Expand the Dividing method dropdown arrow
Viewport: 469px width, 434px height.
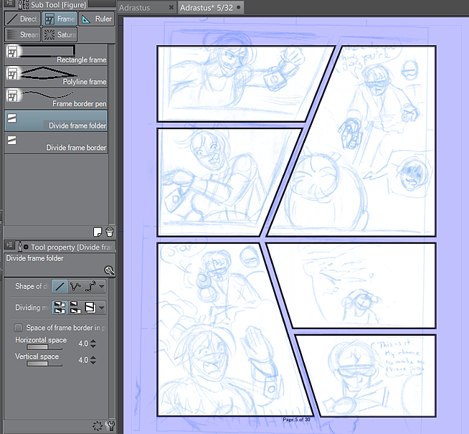102,308
